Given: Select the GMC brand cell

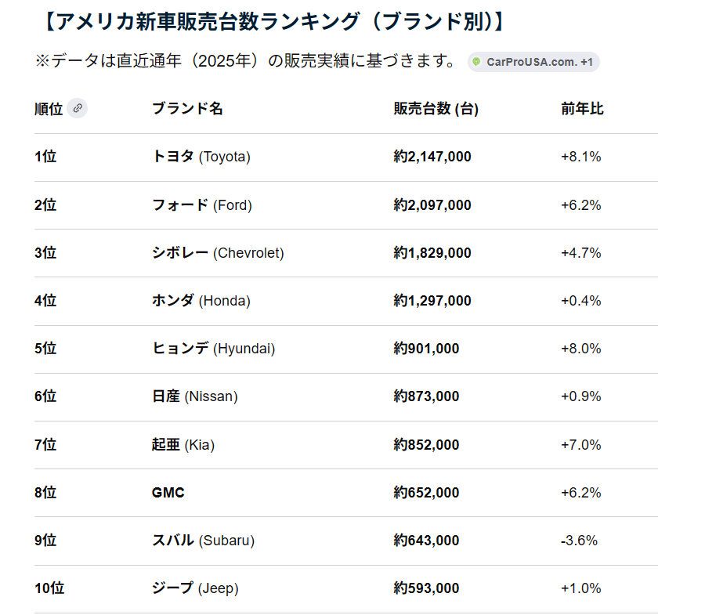Looking at the screenshot, I should coord(168,493).
